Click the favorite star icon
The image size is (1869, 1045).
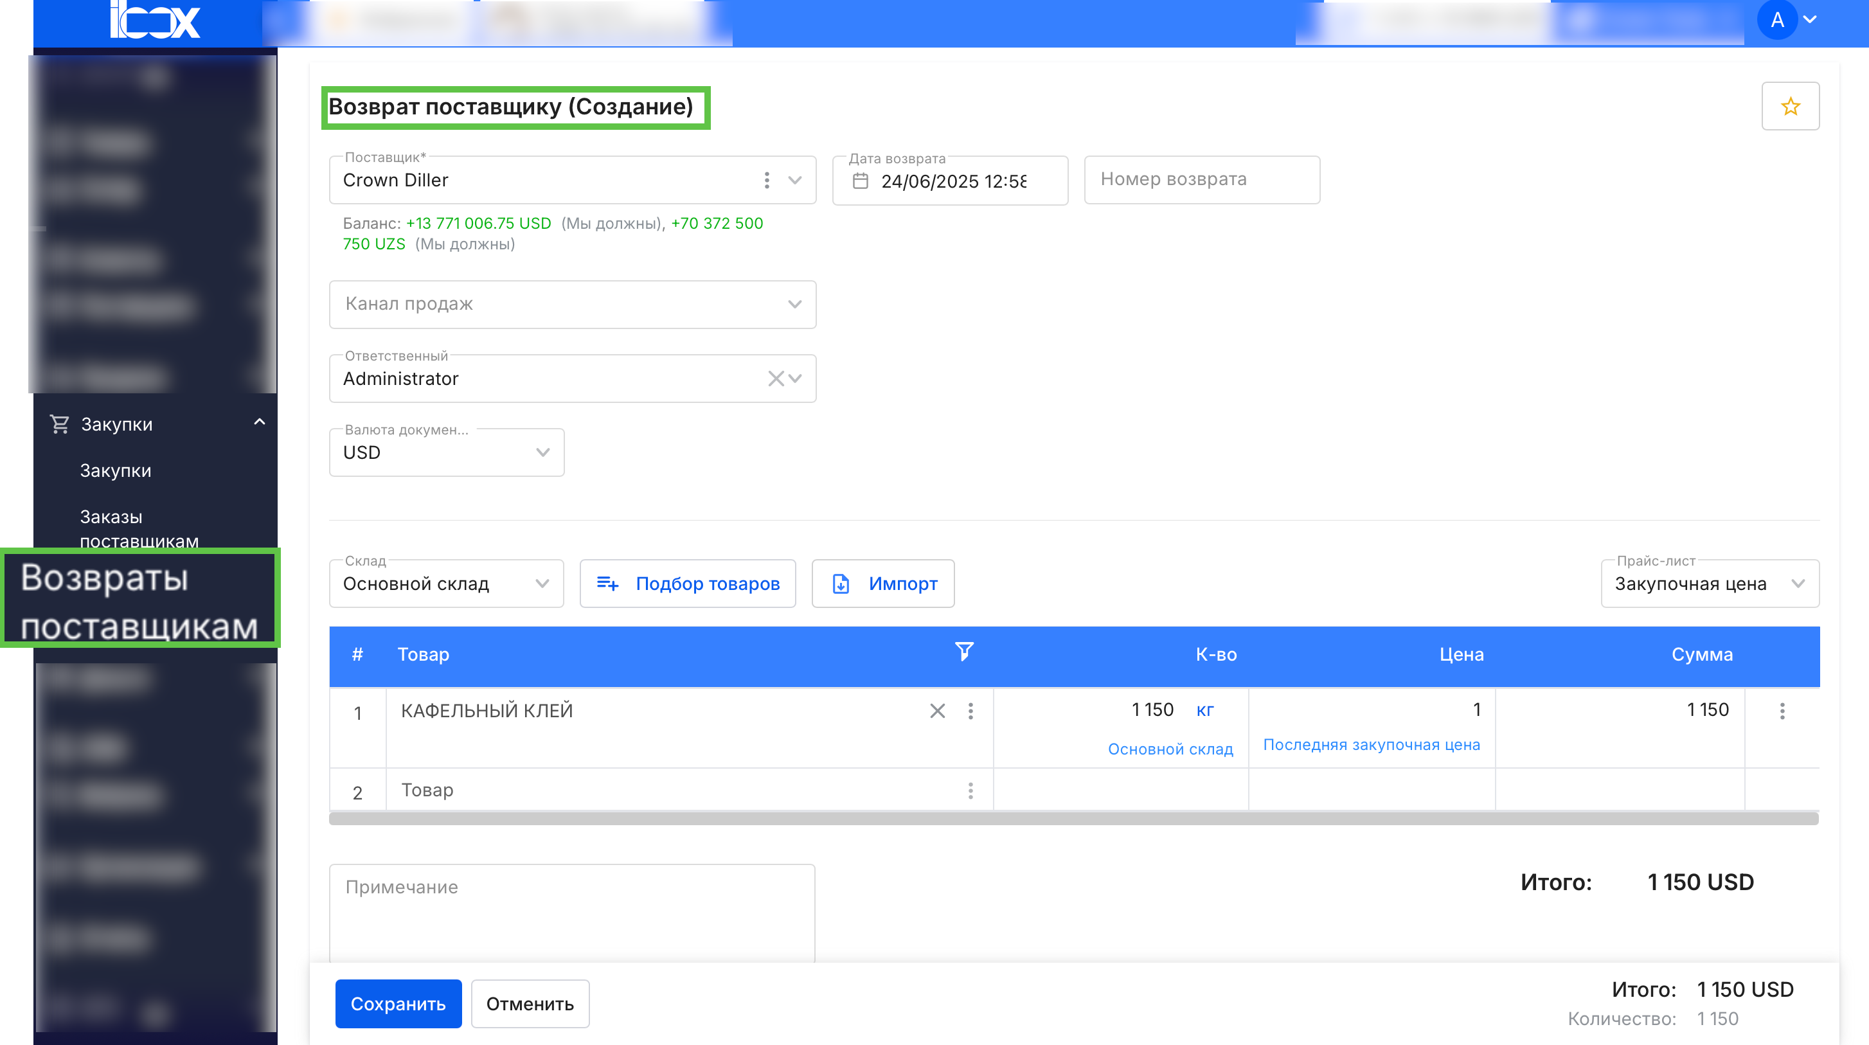tap(1789, 107)
